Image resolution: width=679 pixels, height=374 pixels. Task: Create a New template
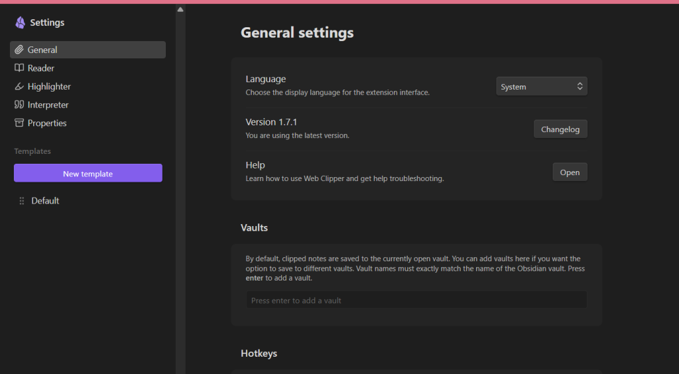(x=88, y=173)
